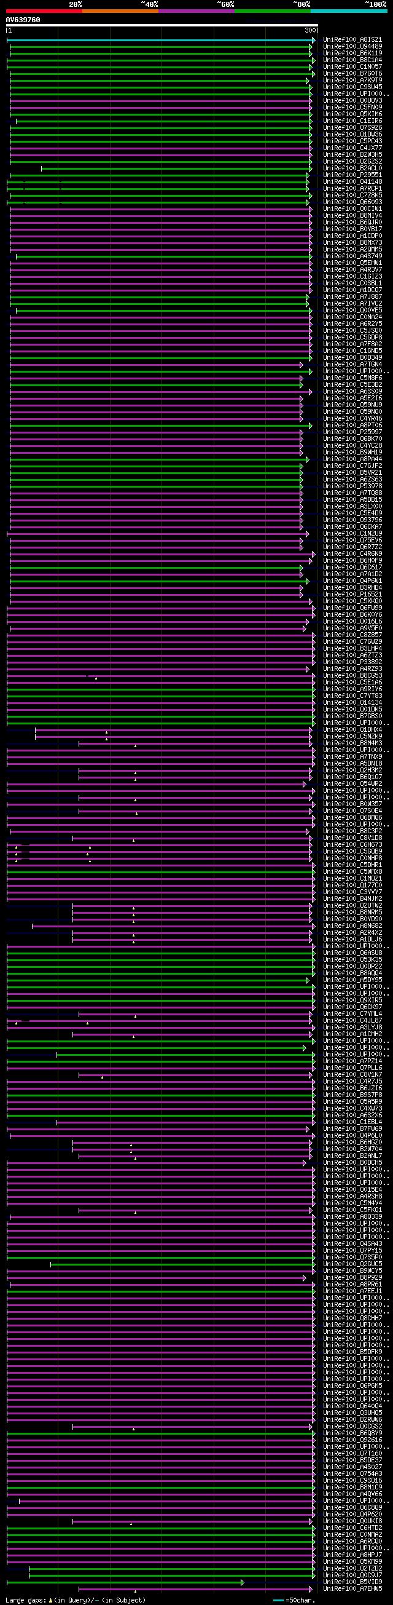Select hit label UniRef100_B8C1A4
393x1605 pixels.
click(352, 60)
